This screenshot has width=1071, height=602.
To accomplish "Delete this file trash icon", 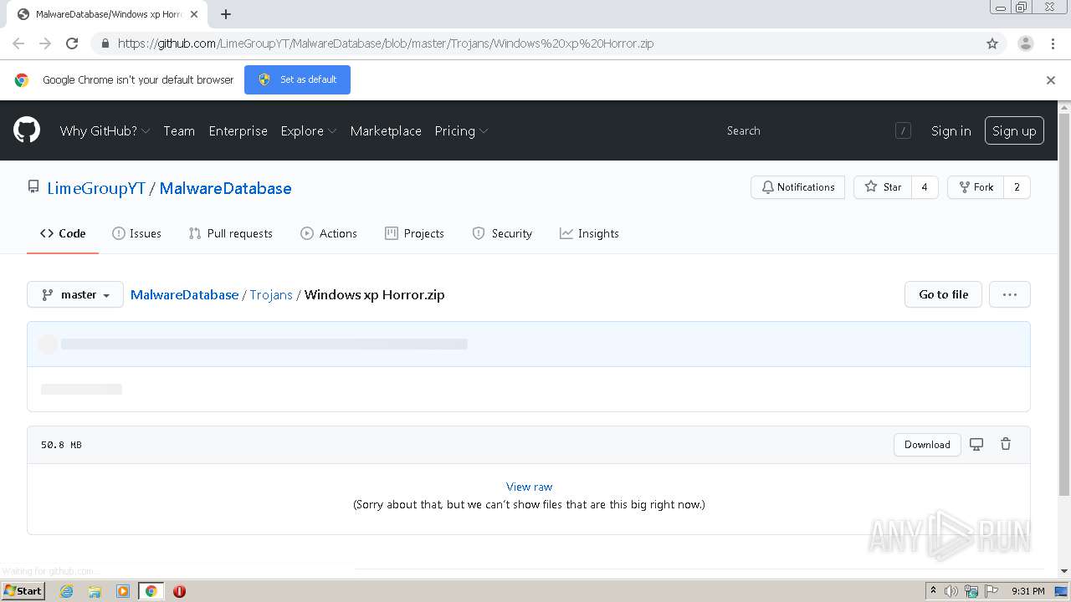I will [x=1006, y=444].
